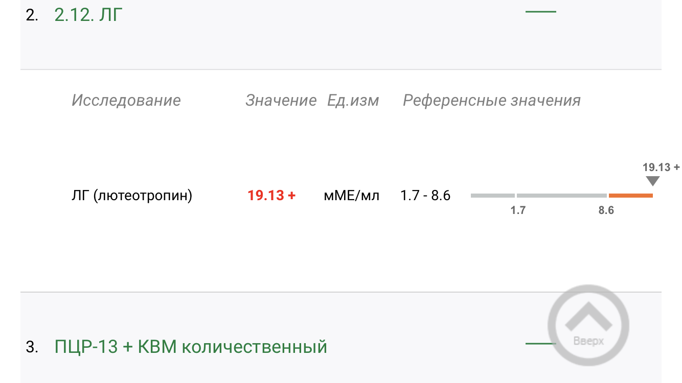Click the Референсные значения column header

pyautogui.click(x=491, y=100)
